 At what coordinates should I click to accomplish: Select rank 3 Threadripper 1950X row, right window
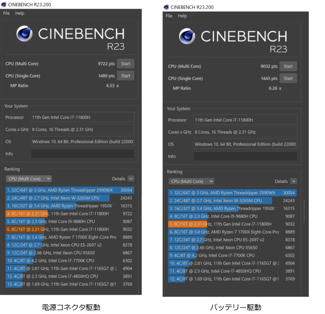(232, 209)
